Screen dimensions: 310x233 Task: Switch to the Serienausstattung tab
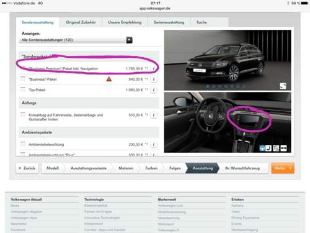tap(169, 22)
